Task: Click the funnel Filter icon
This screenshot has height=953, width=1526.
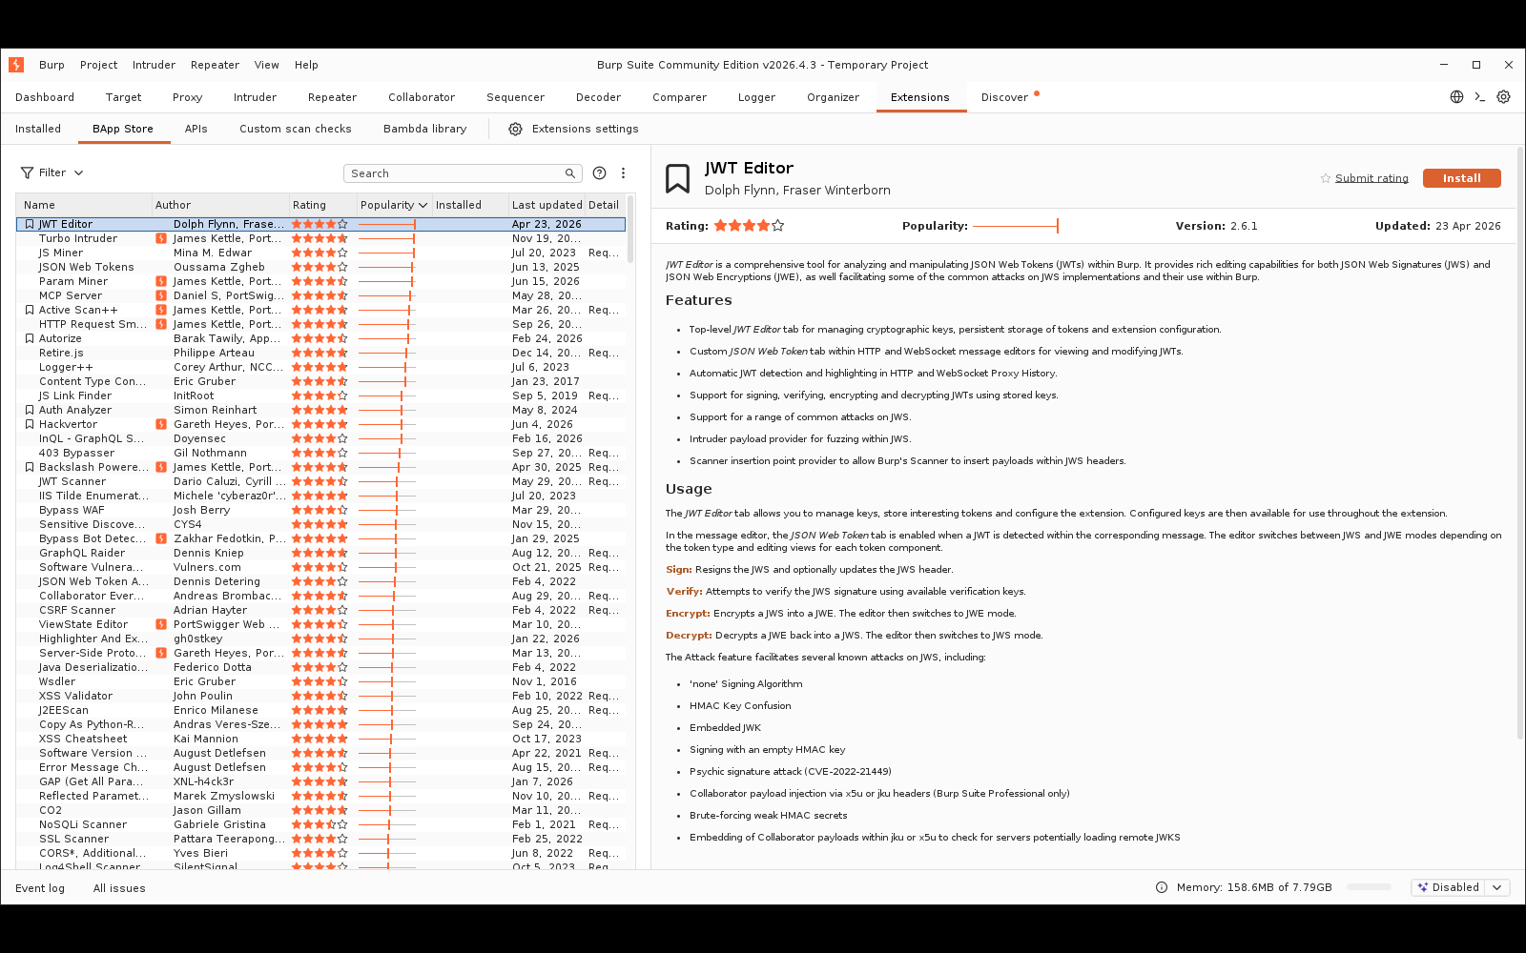Action: [x=27, y=172]
